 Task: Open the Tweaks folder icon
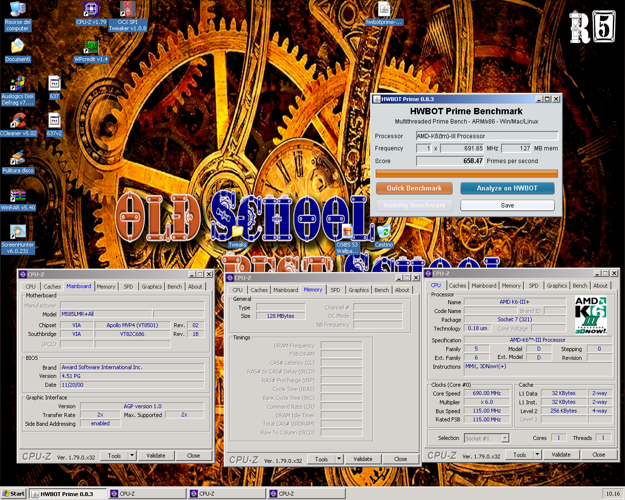pos(237,236)
